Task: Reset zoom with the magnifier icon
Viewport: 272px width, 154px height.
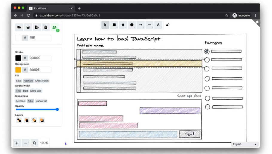Action: point(34,143)
